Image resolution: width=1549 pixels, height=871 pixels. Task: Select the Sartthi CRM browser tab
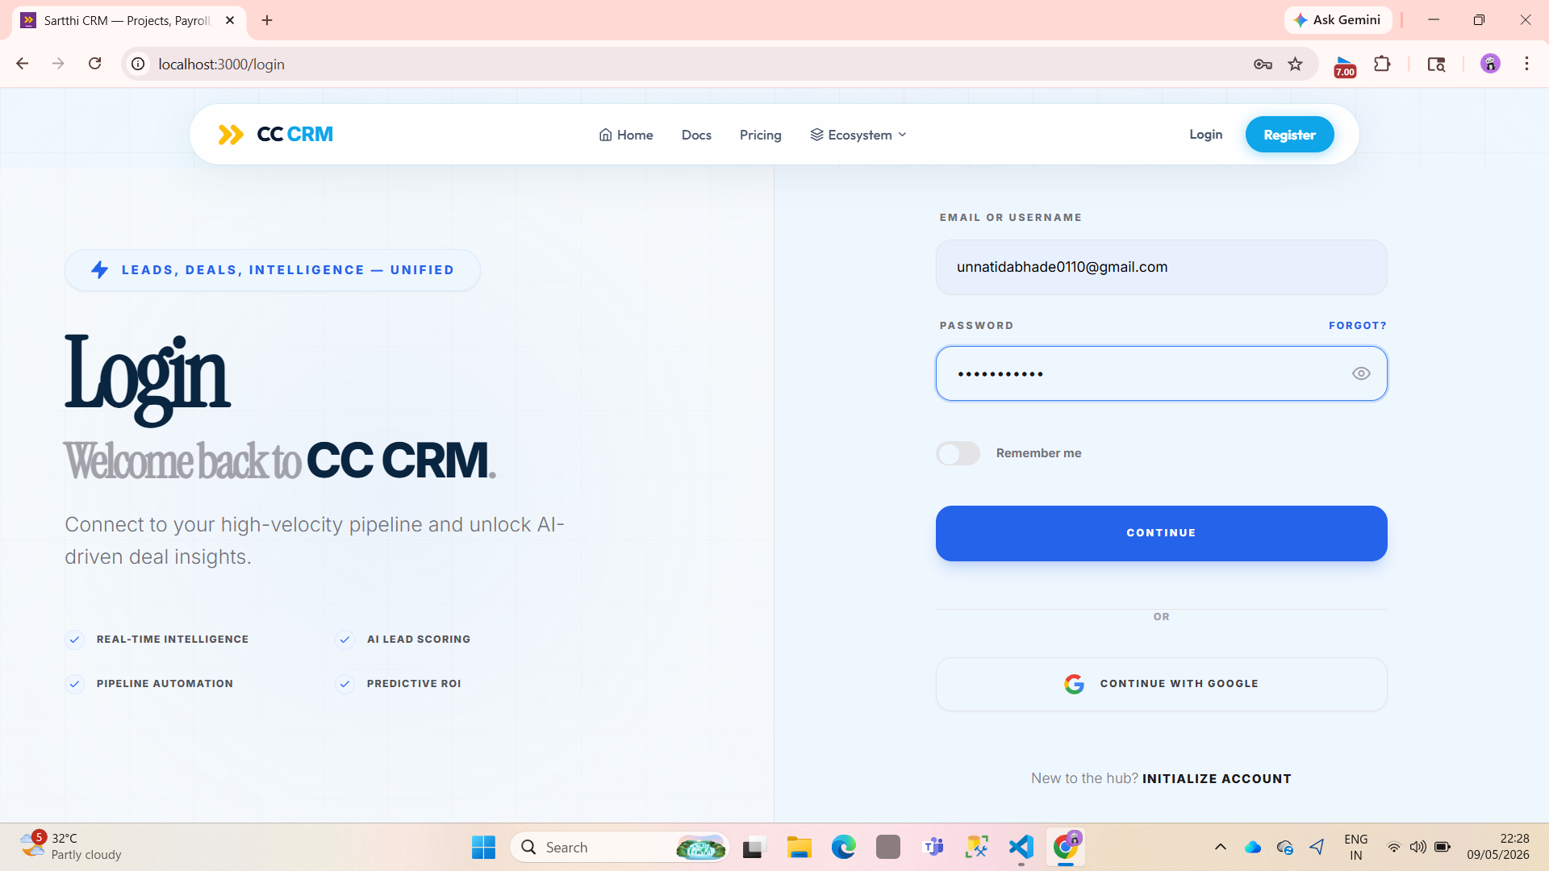pyautogui.click(x=129, y=20)
